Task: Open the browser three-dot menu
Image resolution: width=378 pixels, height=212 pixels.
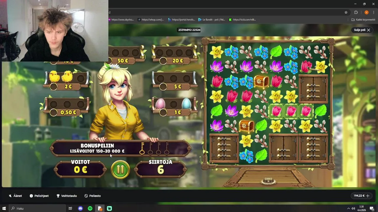Action: (374, 12)
